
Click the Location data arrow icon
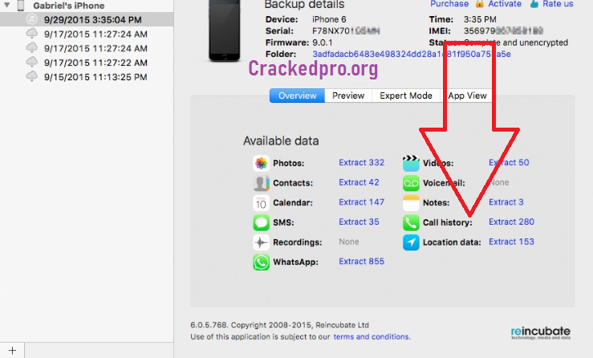[411, 242]
